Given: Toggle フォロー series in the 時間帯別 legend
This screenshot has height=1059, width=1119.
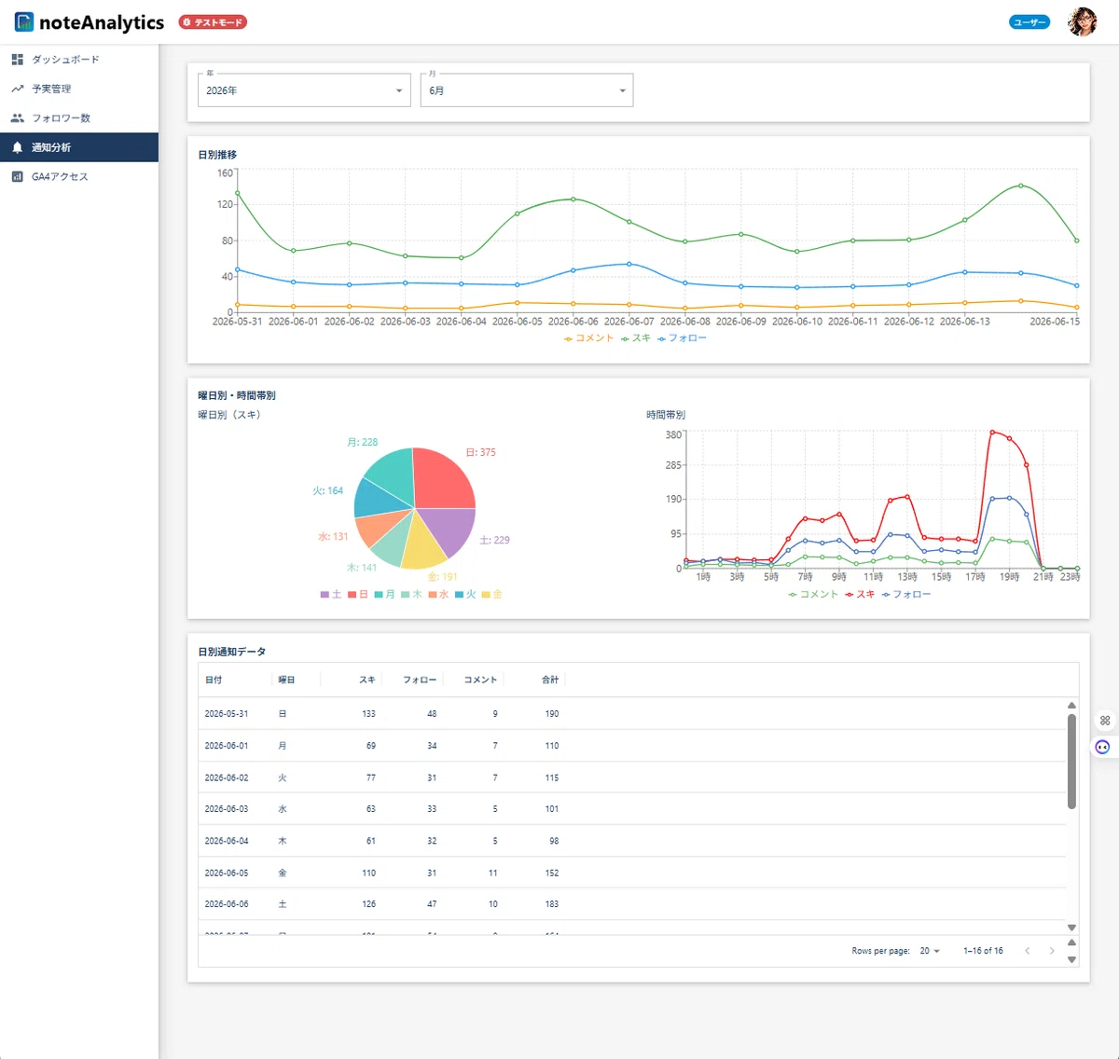Looking at the screenshot, I should 906,595.
